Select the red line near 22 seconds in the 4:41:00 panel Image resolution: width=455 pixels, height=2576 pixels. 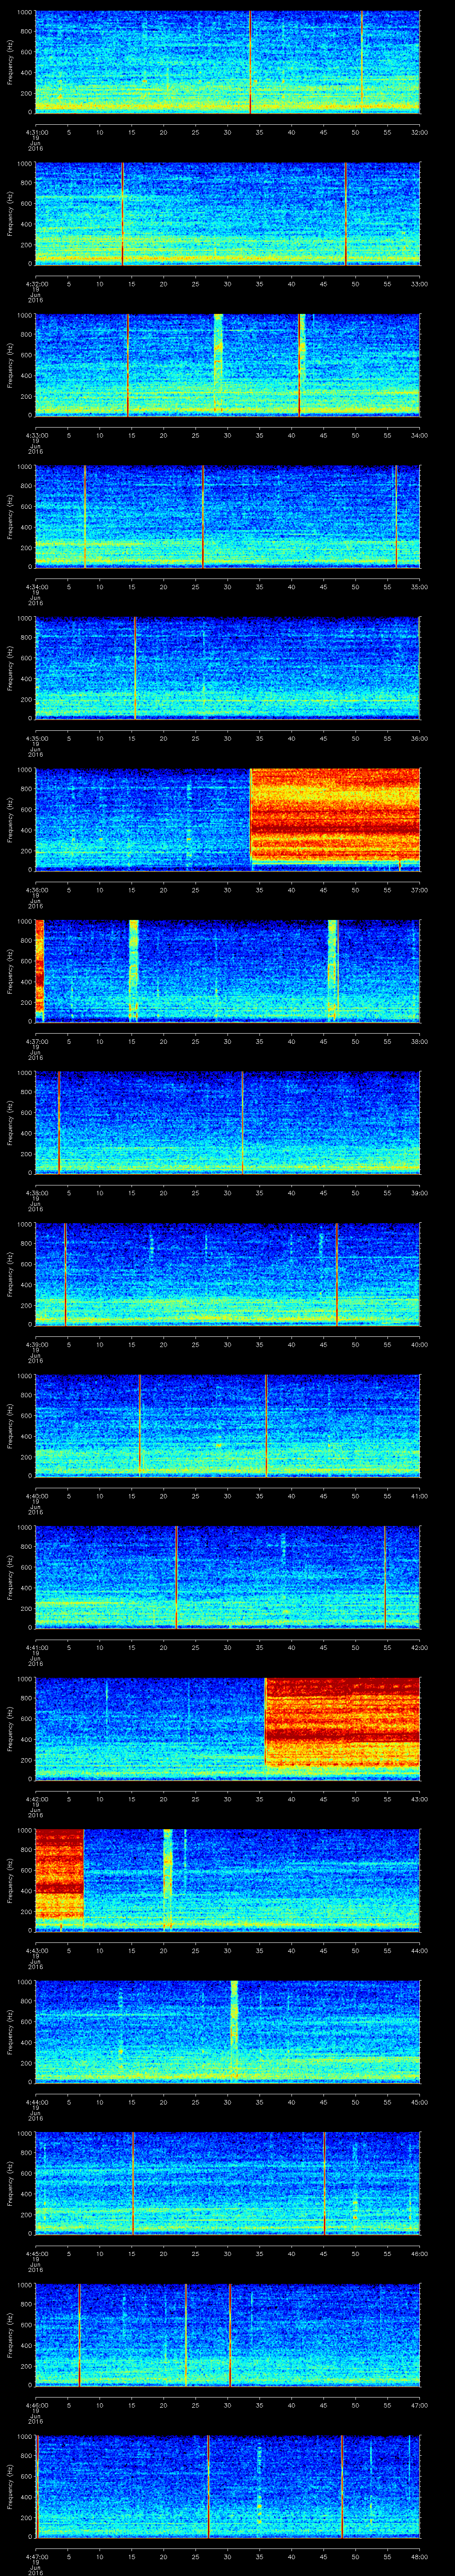[x=176, y=1577]
